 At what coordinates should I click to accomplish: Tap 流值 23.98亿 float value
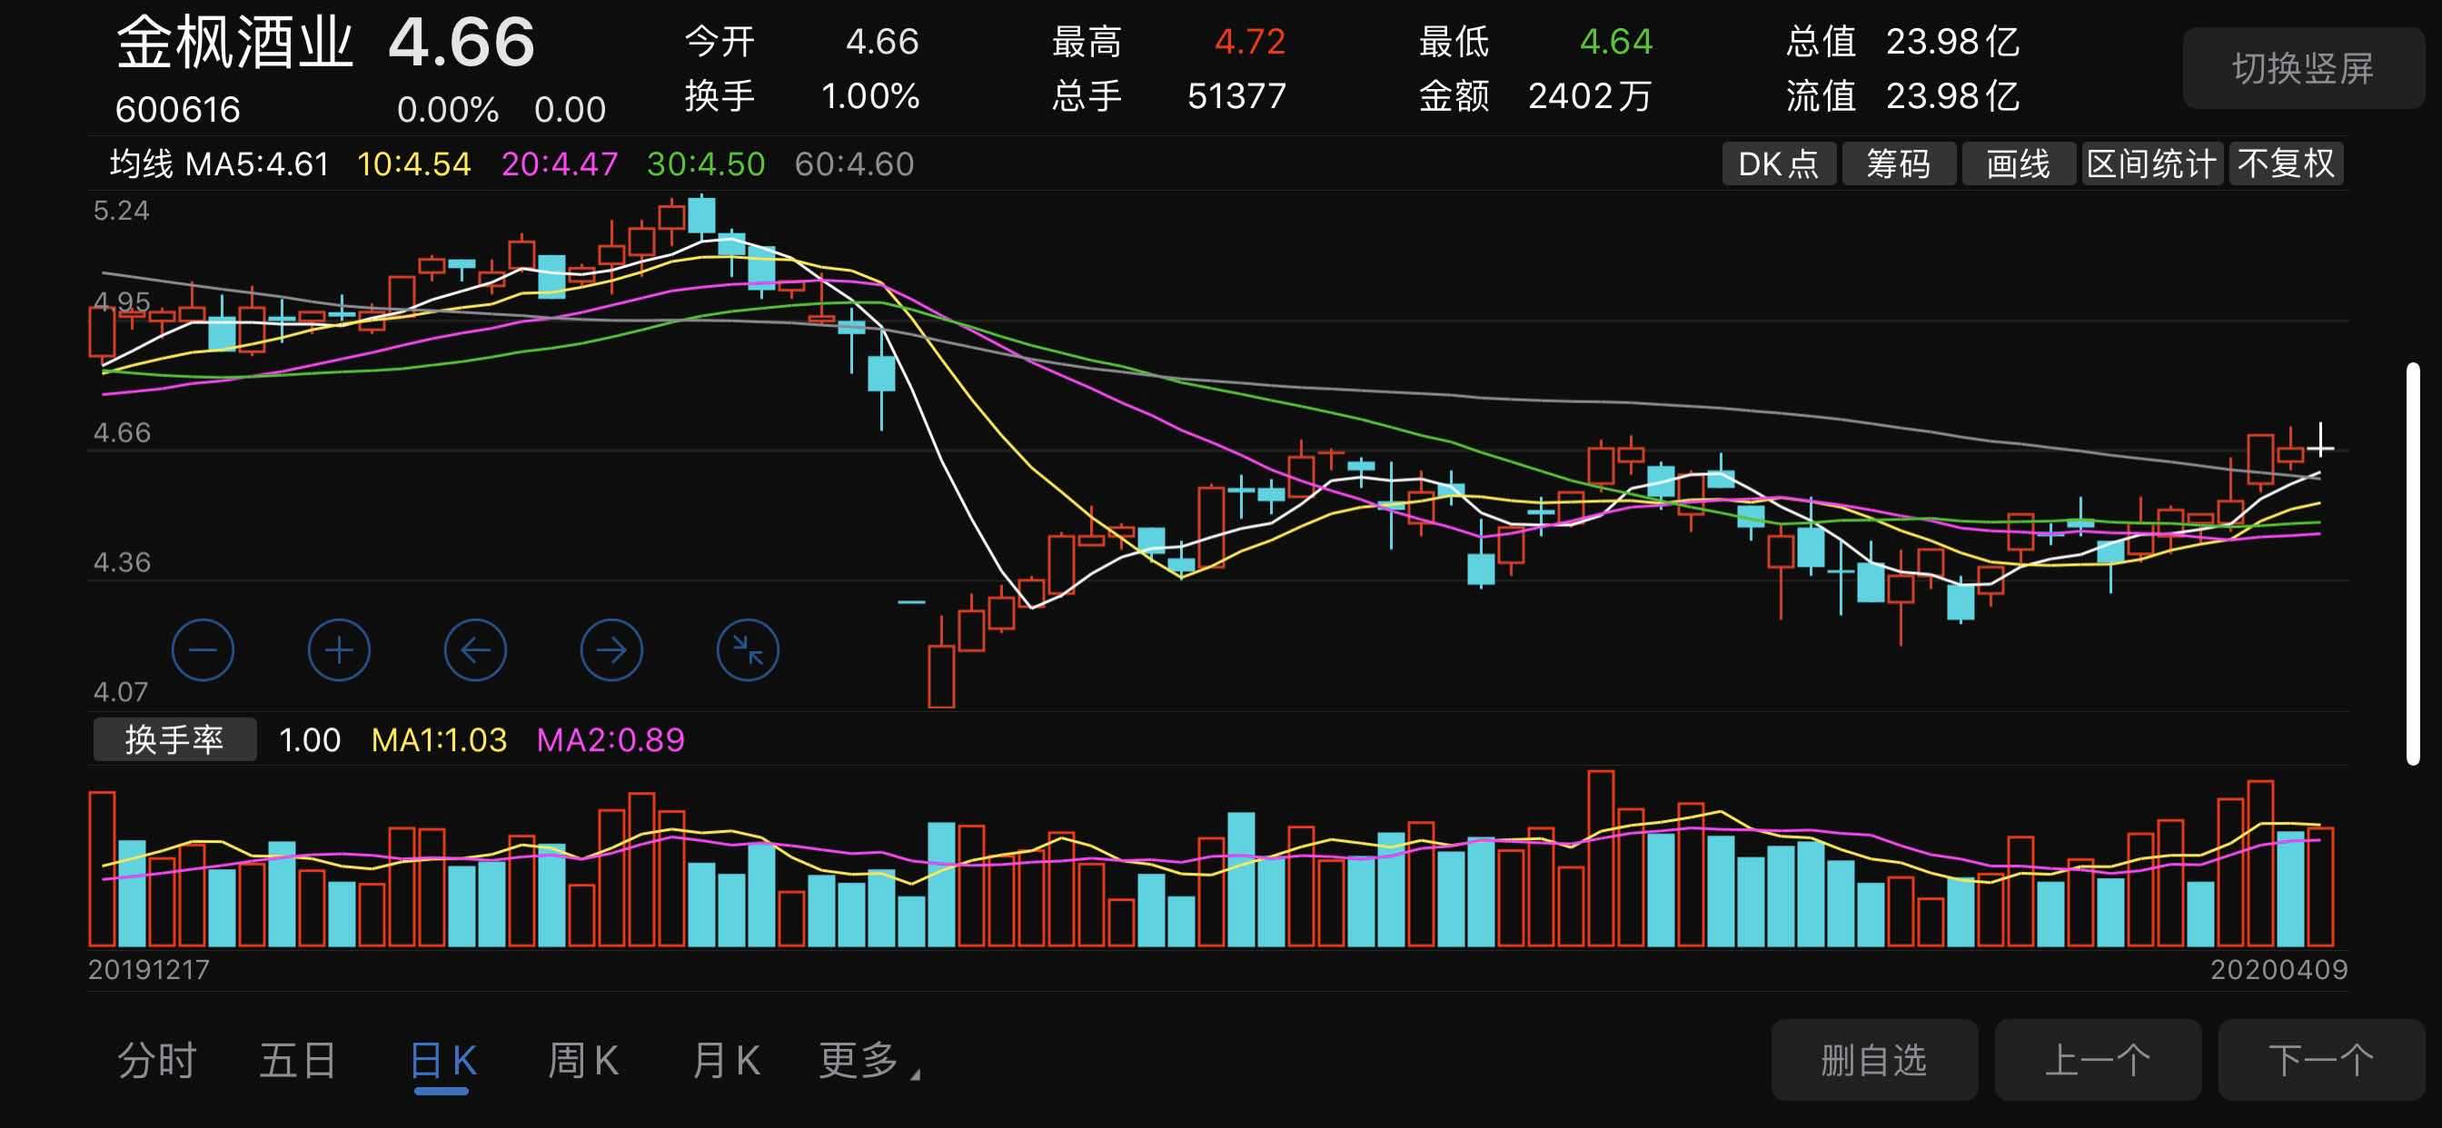pos(1902,95)
